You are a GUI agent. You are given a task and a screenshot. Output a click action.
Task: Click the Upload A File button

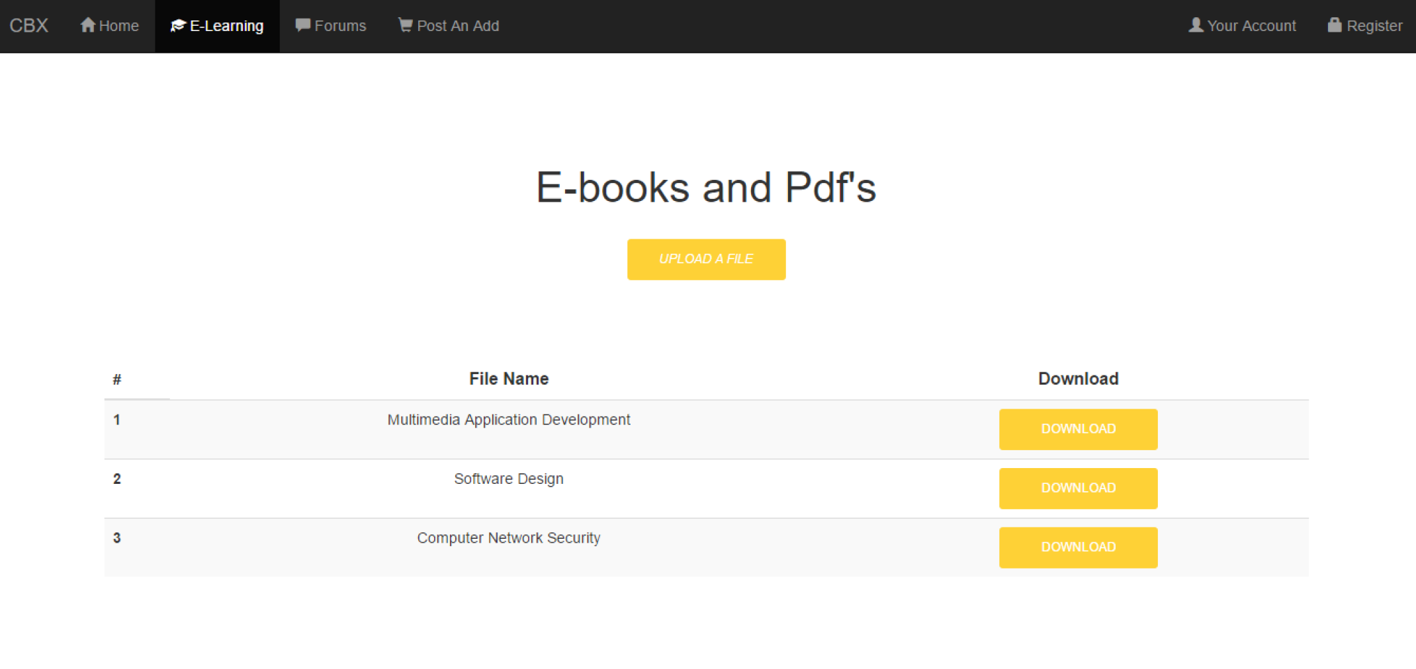(705, 258)
